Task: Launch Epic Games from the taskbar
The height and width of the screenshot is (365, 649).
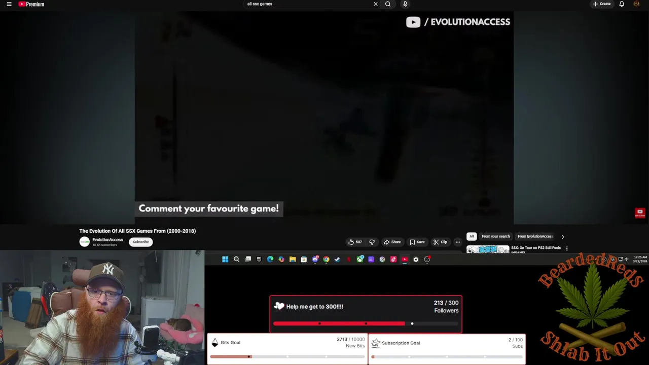Action: pos(259,260)
